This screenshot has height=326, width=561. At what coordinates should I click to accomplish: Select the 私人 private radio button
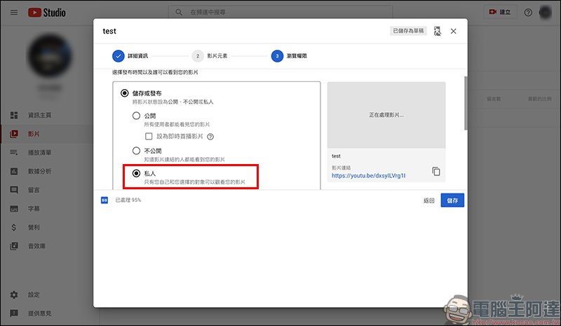[x=137, y=172]
